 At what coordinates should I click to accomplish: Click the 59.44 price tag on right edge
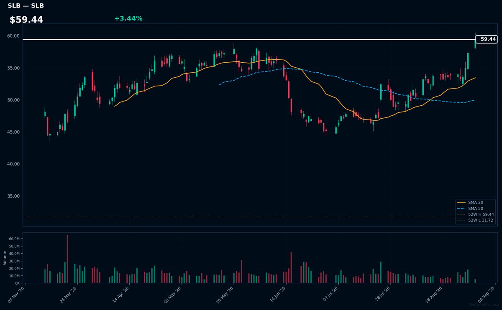pos(487,39)
